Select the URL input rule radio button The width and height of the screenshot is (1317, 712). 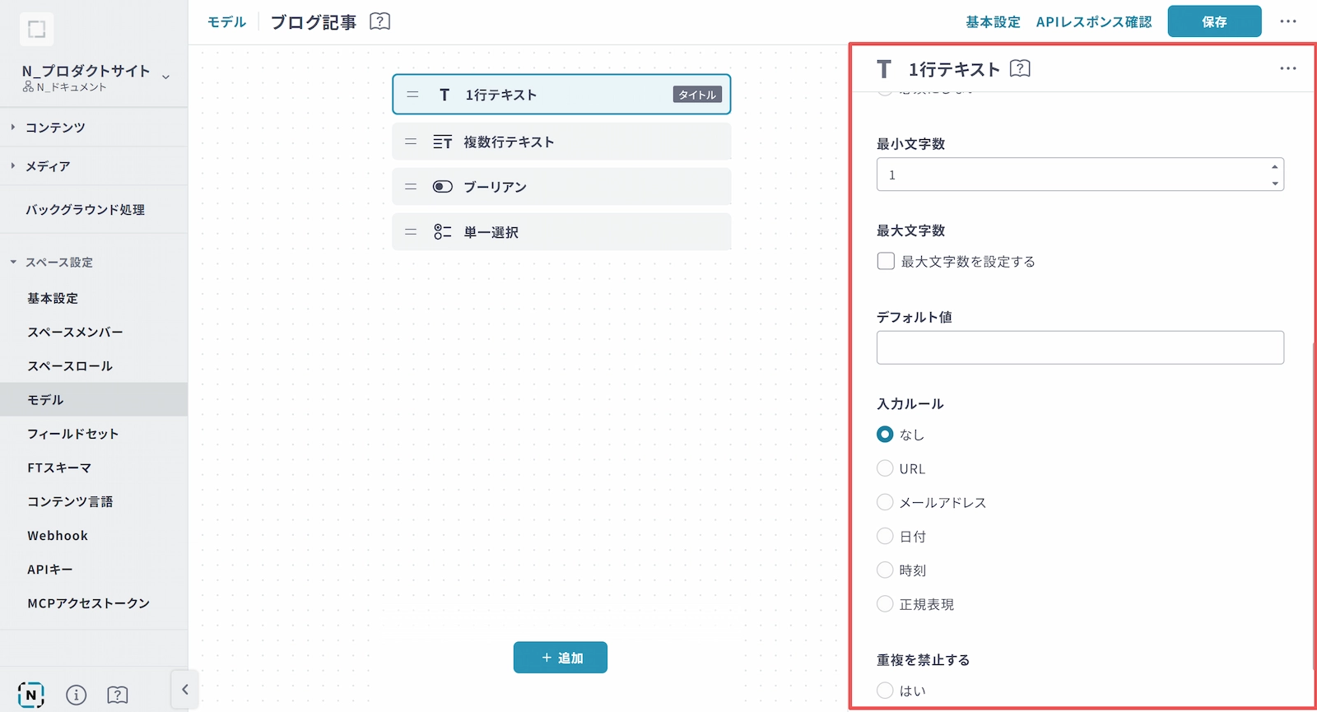click(x=885, y=468)
